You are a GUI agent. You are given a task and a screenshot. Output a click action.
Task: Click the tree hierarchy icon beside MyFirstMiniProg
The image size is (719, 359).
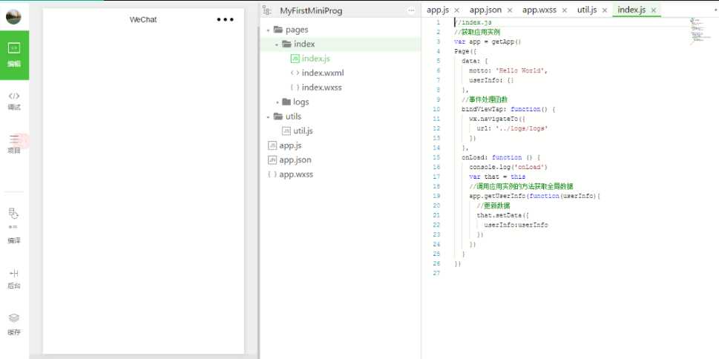tap(267, 11)
